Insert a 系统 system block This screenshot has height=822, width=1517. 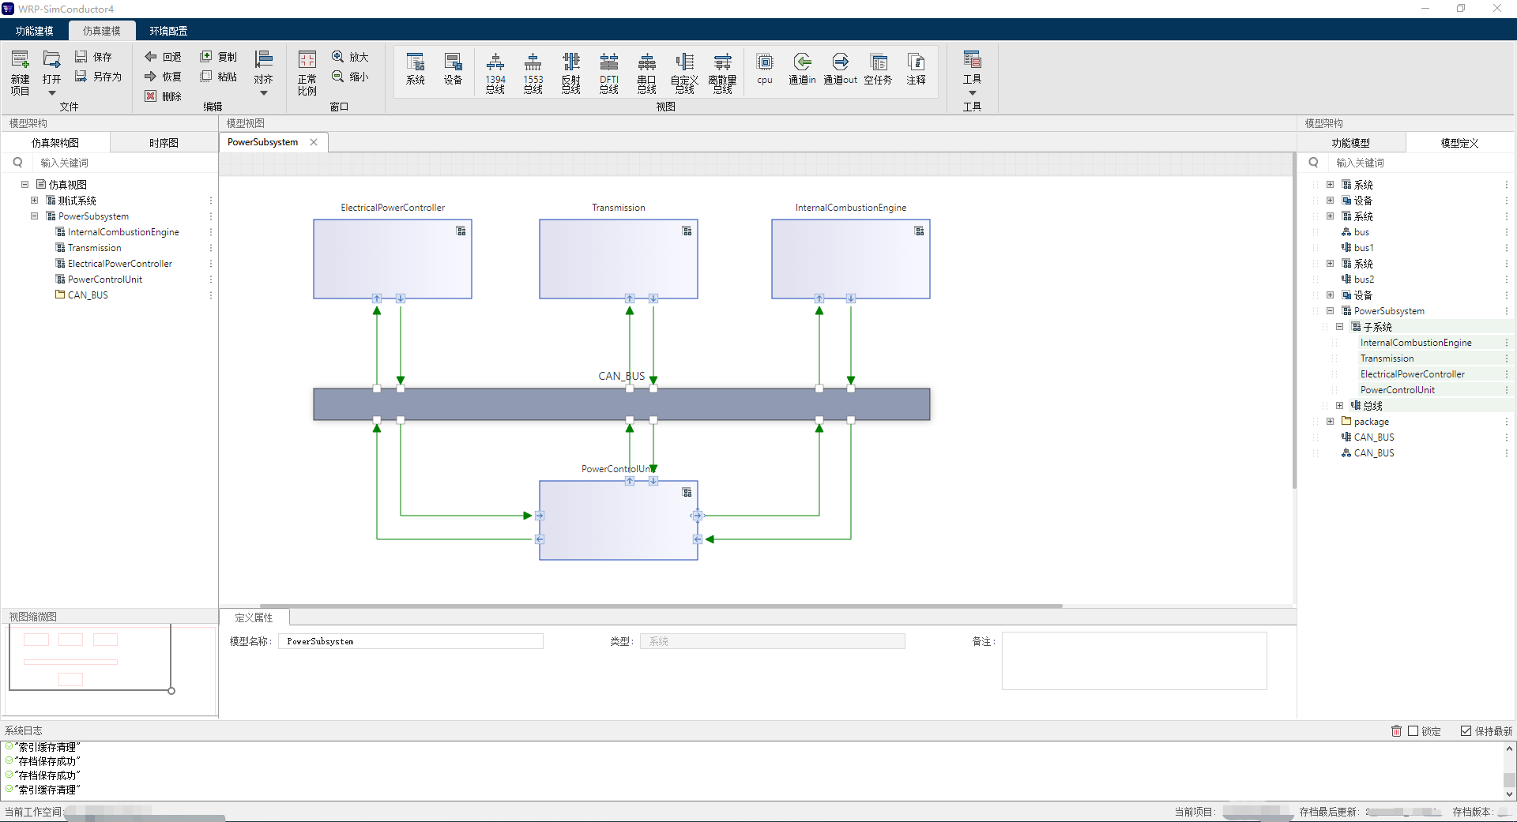pyautogui.click(x=416, y=69)
